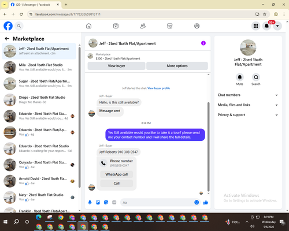Reload the page
The height and width of the screenshot is (231, 289).
pos(21,14)
